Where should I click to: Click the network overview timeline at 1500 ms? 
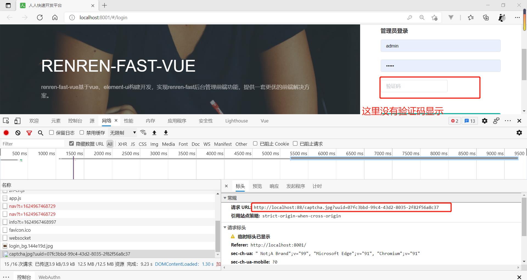[74, 153]
